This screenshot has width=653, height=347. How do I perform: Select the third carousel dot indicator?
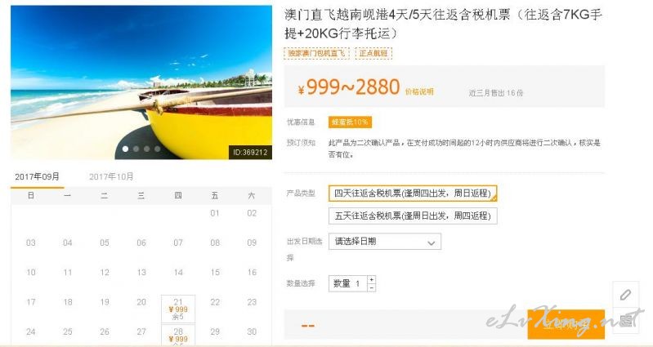tap(146, 149)
